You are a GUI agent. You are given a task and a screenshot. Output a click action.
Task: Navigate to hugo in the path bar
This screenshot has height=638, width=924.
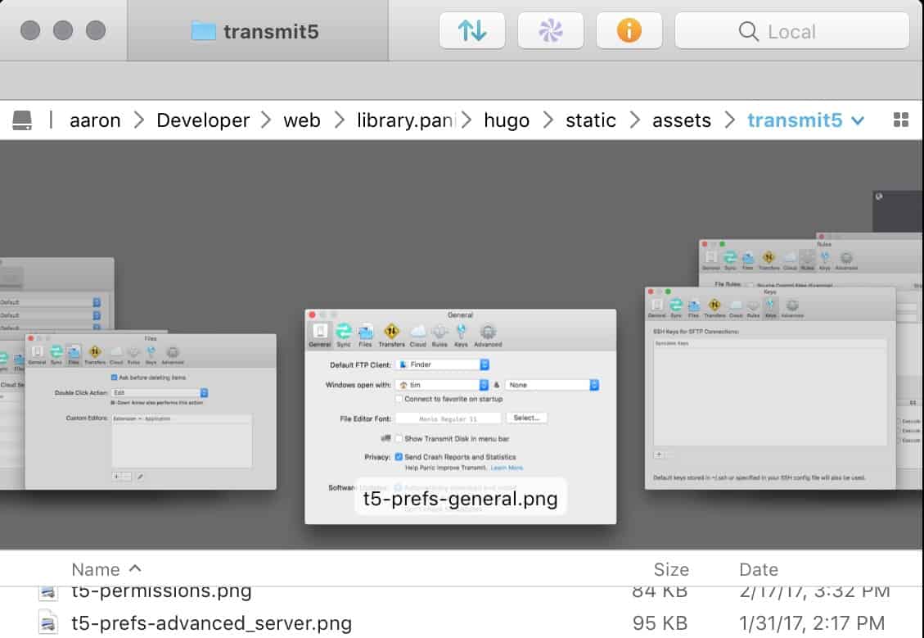point(507,120)
